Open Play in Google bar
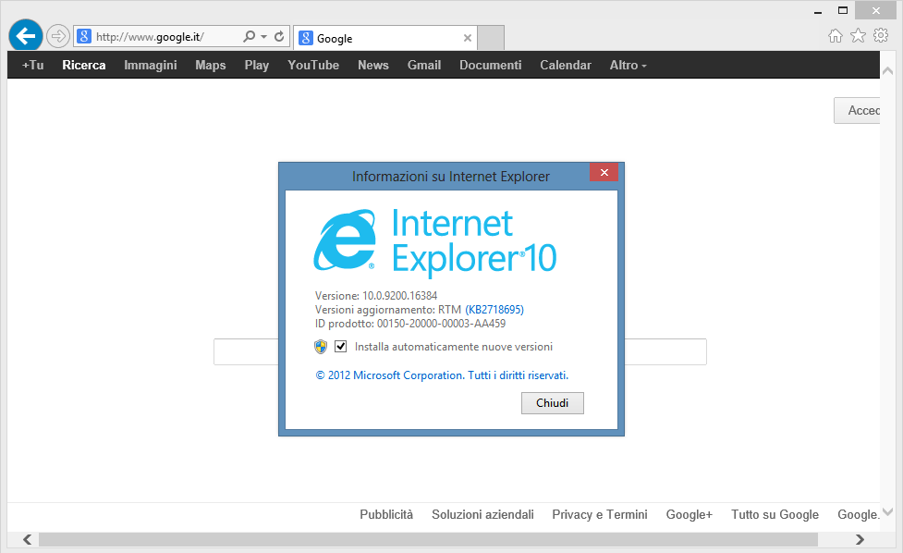Image resolution: width=903 pixels, height=553 pixels. coord(257,65)
